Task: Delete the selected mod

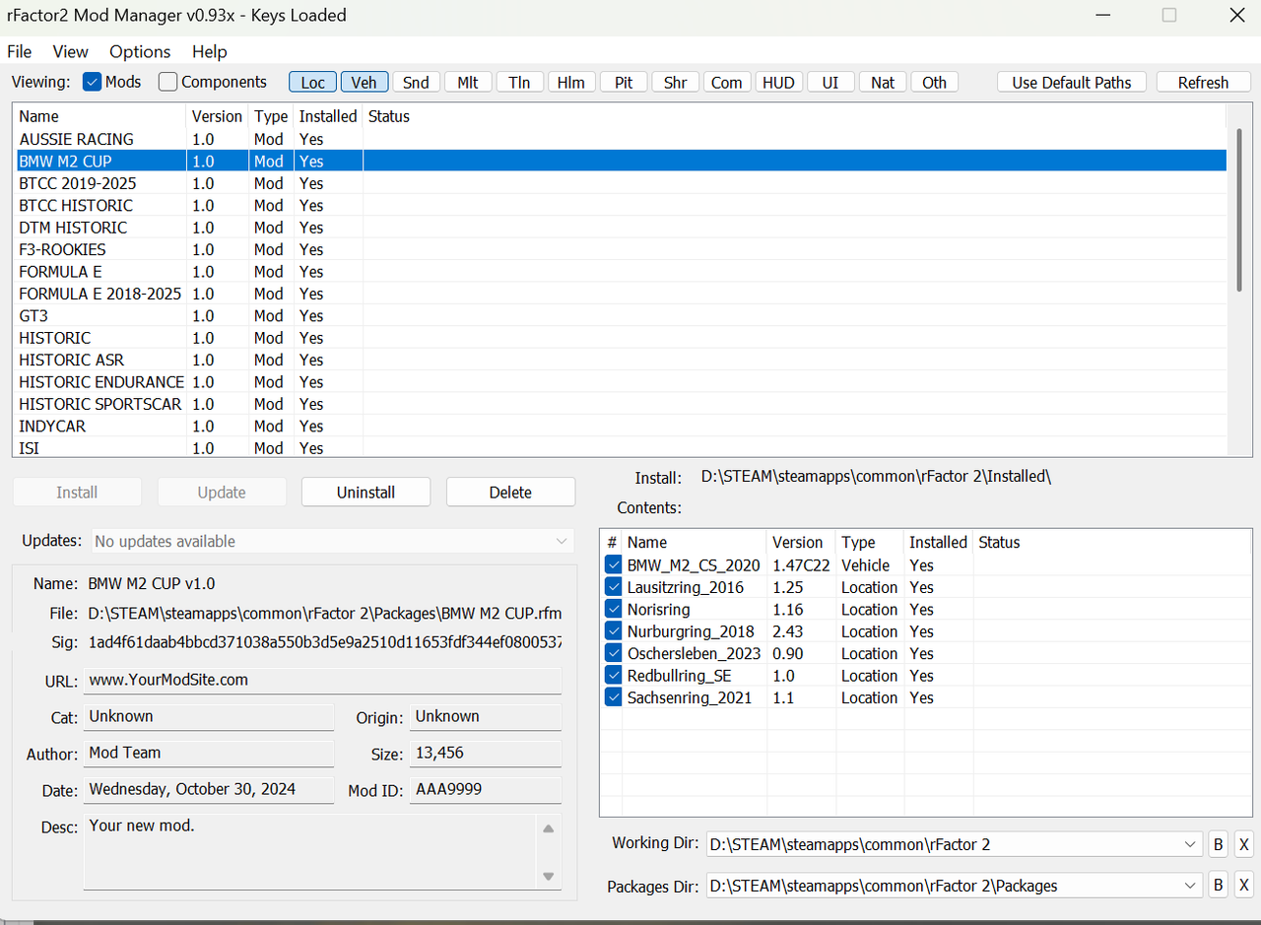Action: point(510,492)
